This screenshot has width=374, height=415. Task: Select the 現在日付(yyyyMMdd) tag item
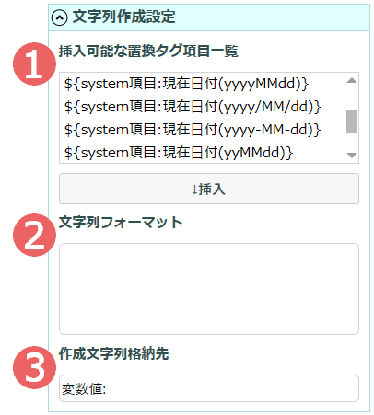pos(186,84)
